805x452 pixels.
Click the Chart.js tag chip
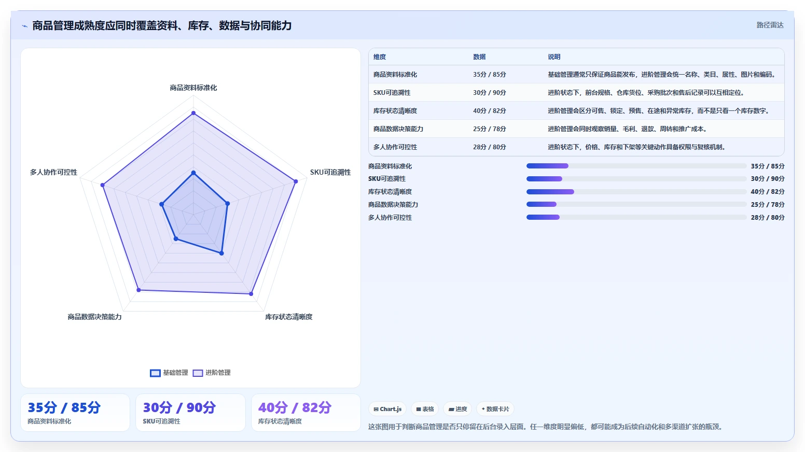387,409
